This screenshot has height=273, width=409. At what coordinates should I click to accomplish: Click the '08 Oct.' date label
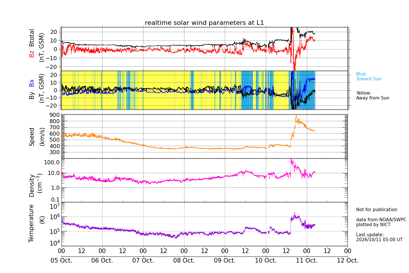point(184,260)
